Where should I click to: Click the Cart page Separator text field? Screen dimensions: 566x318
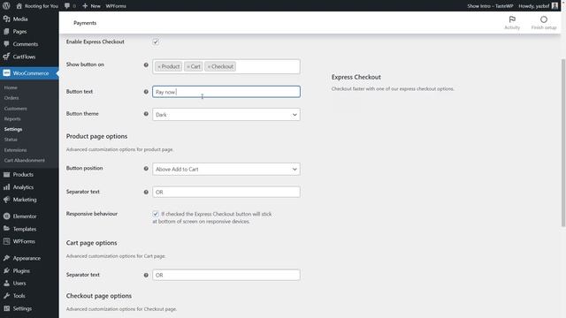226,275
